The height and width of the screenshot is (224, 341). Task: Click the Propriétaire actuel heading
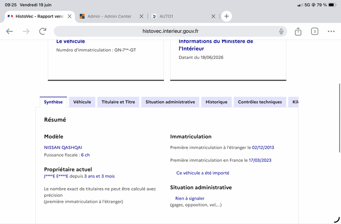pos(68,169)
